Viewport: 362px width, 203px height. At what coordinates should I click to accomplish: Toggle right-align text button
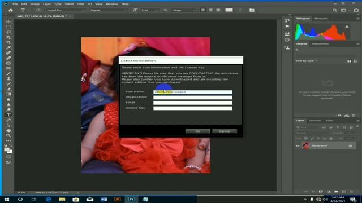pyautogui.click(x=218, y=10)
